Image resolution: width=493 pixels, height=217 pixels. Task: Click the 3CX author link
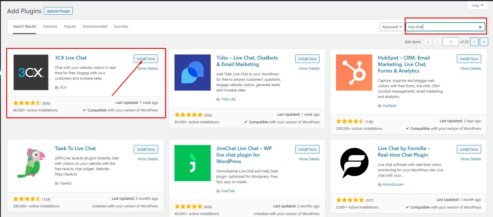click(63, 87)
